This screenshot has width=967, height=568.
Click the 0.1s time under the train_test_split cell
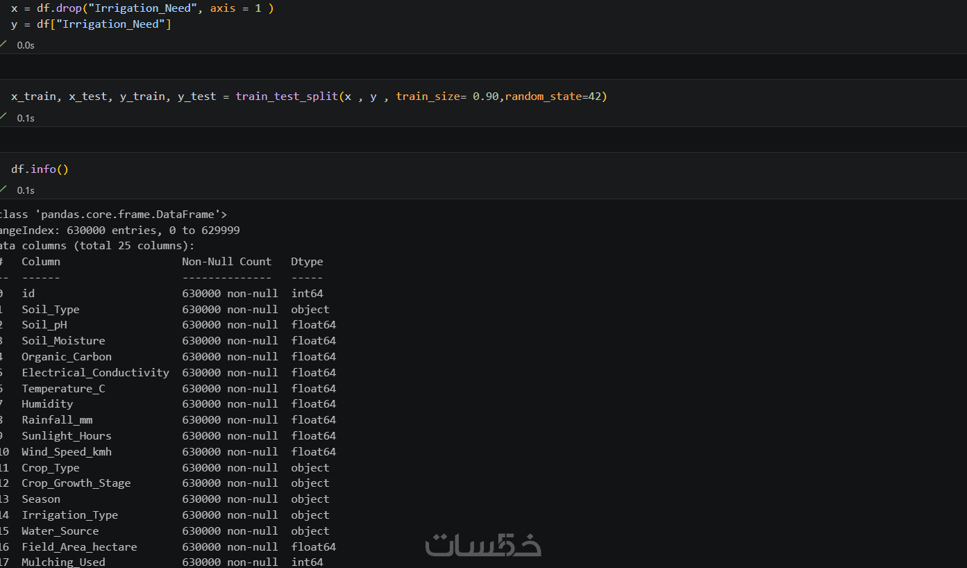click(26, 118)
